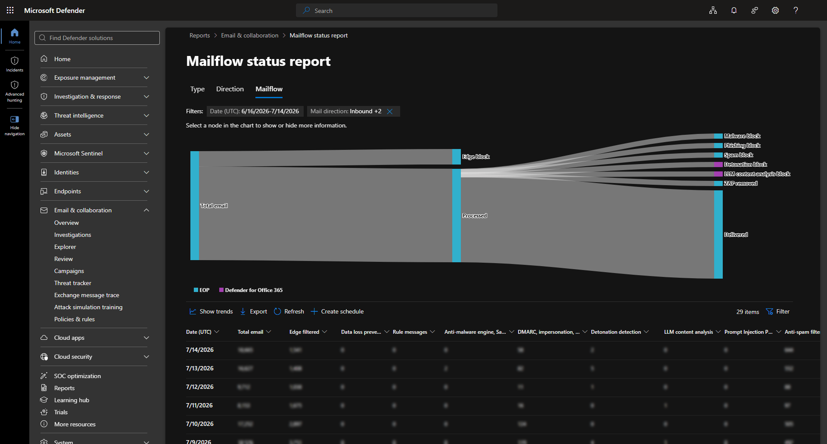Viewport: 827px width, 444px height.
Task: Open Total email column dropdown
Action: coord(269,332)
